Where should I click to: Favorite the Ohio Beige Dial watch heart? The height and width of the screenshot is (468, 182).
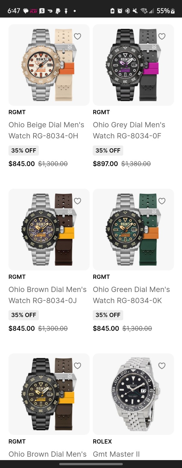pyautogui.click(x=78, y=36)
